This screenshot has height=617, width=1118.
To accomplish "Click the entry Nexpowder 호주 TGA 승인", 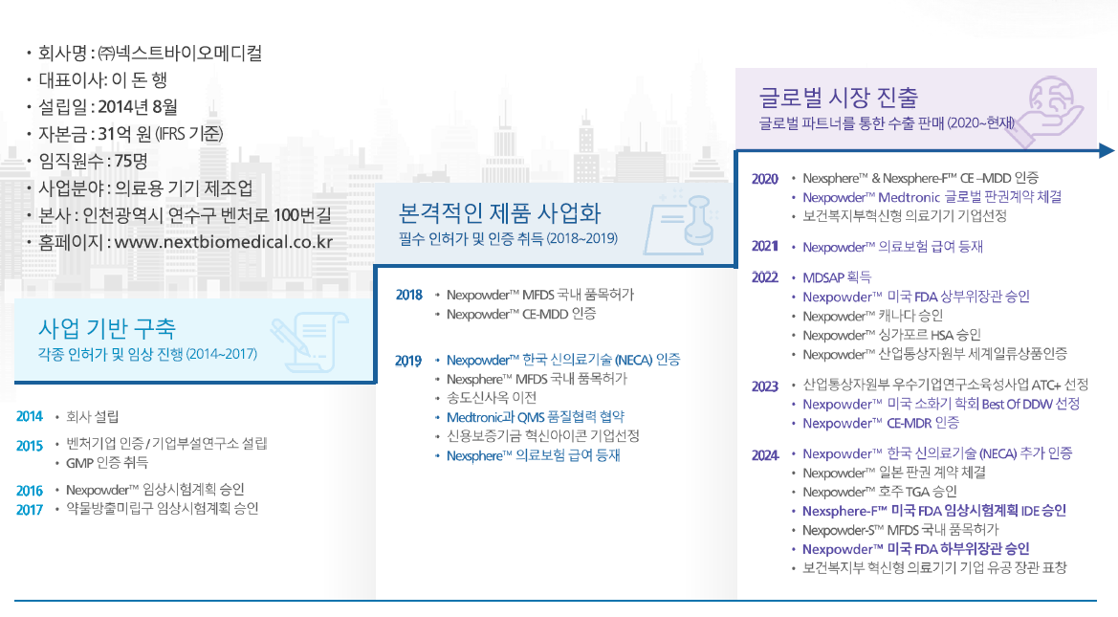I will coord(880,493).
